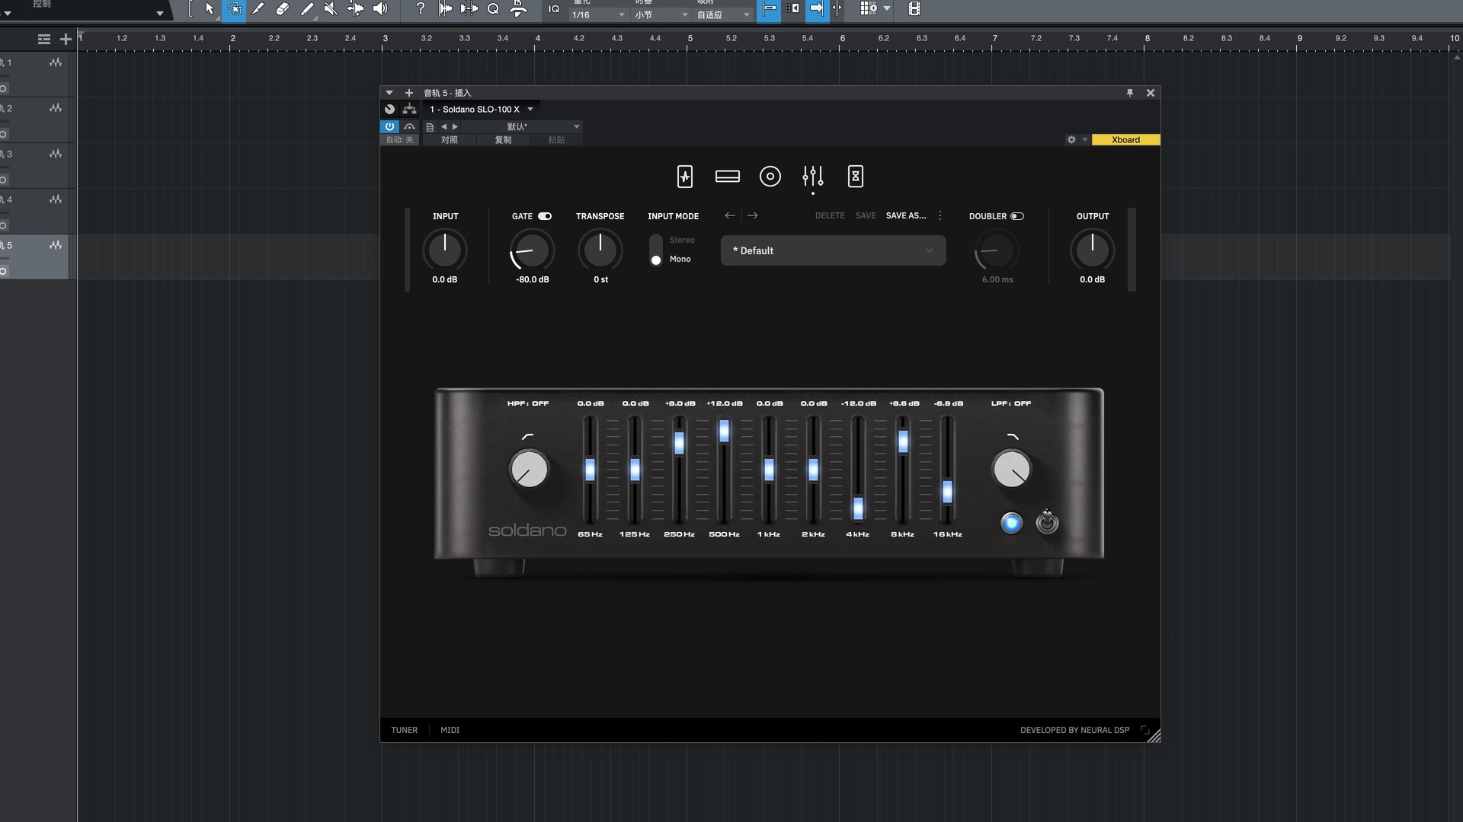Click the 4 kHz EQ slider handle

(858, 508)
